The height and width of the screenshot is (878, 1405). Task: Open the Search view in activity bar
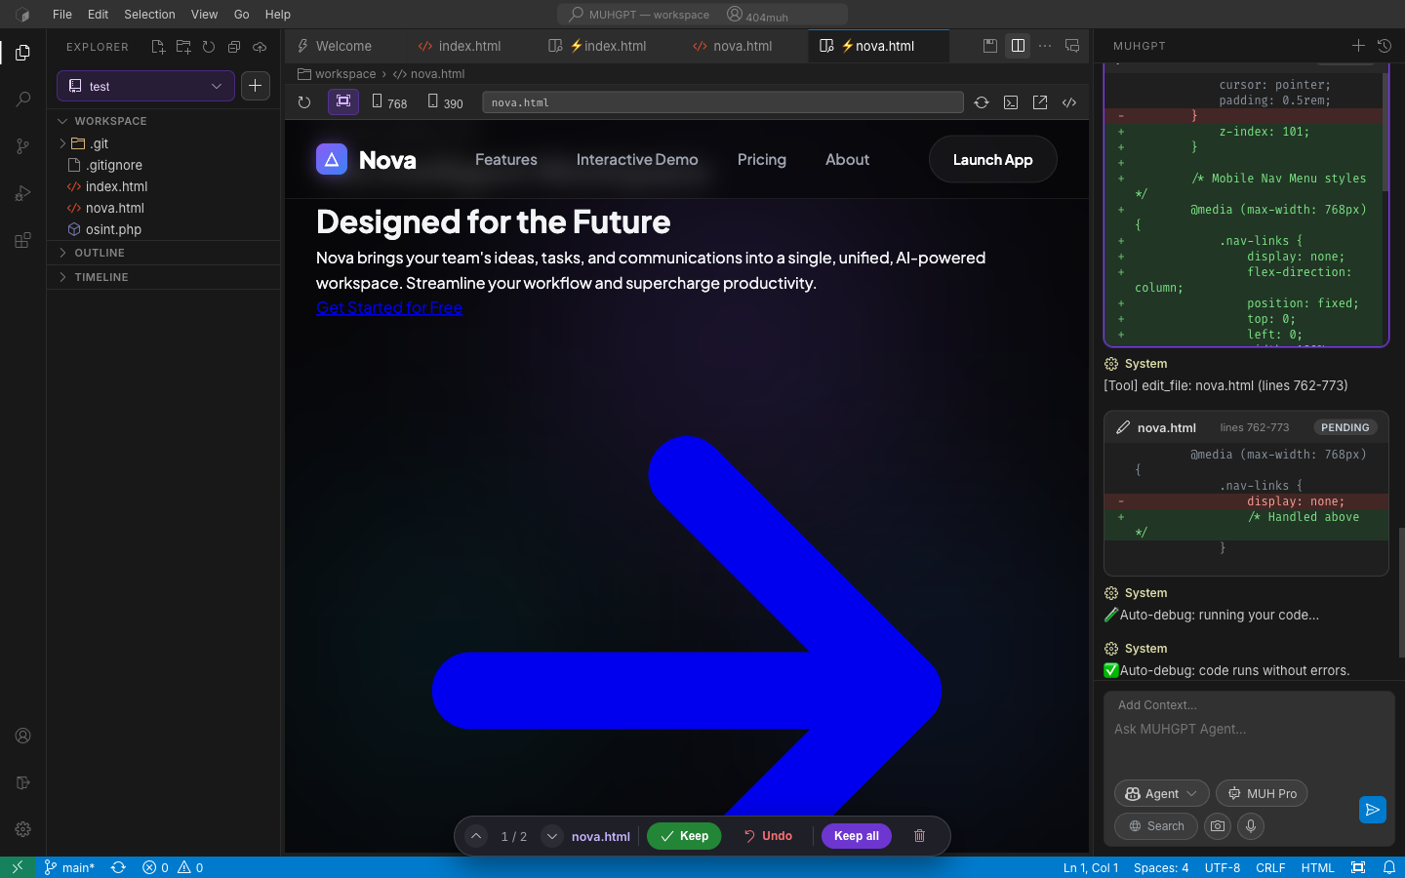(23, 100)
